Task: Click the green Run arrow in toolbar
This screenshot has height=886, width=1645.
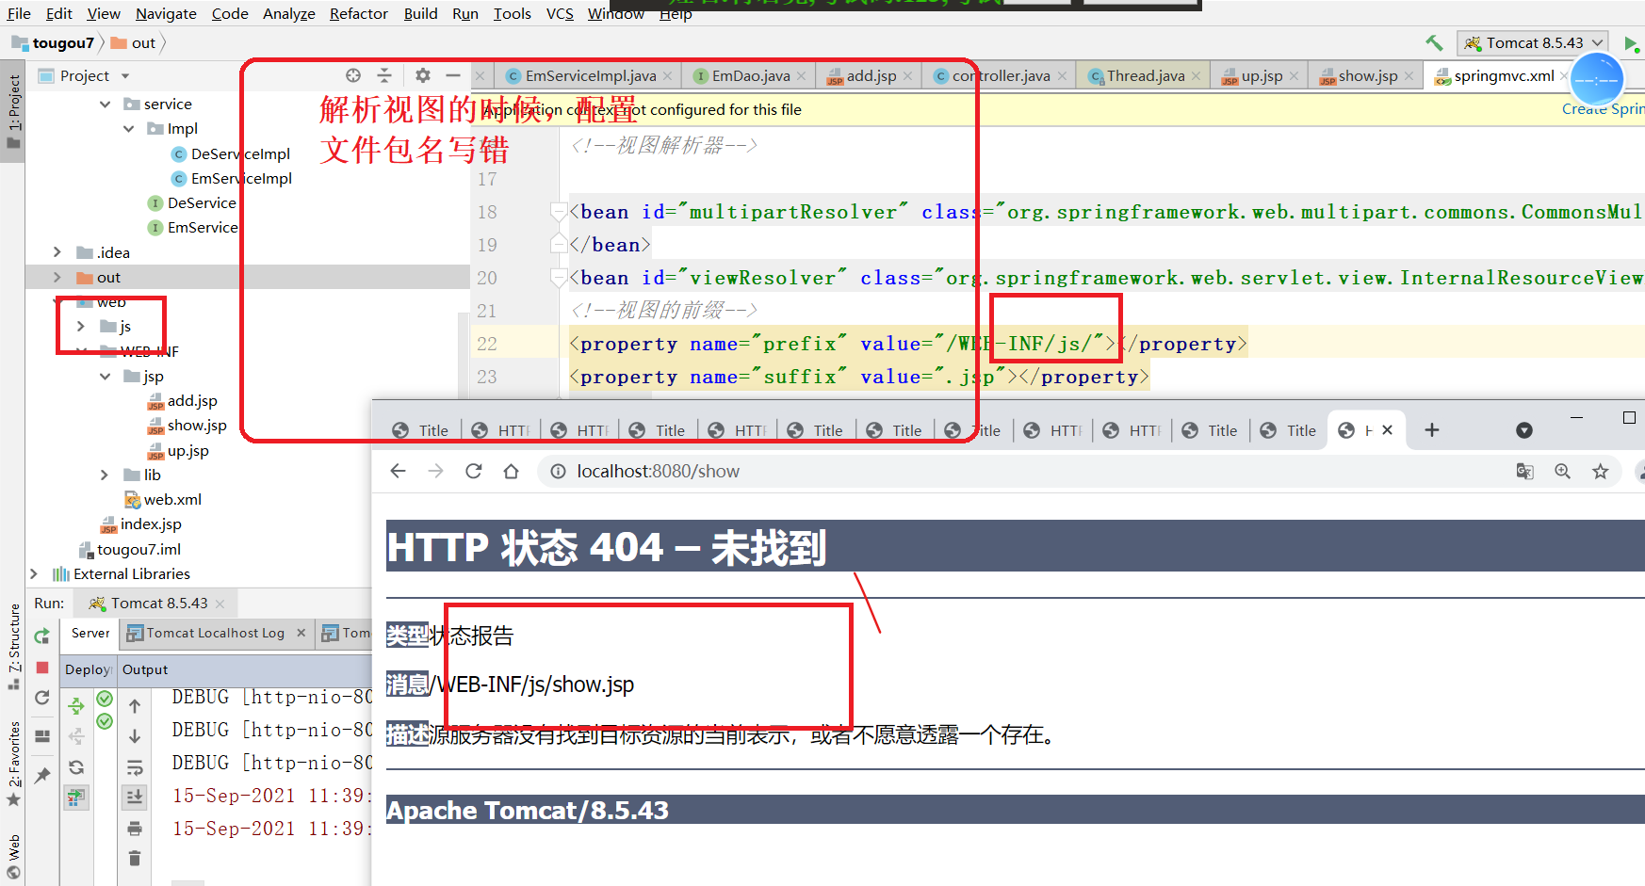Action: pos(1632,43)
